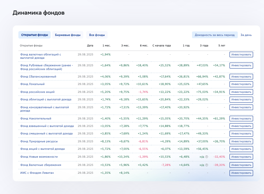
Task: Select the Открытые фонды tab
Action: 34,35
